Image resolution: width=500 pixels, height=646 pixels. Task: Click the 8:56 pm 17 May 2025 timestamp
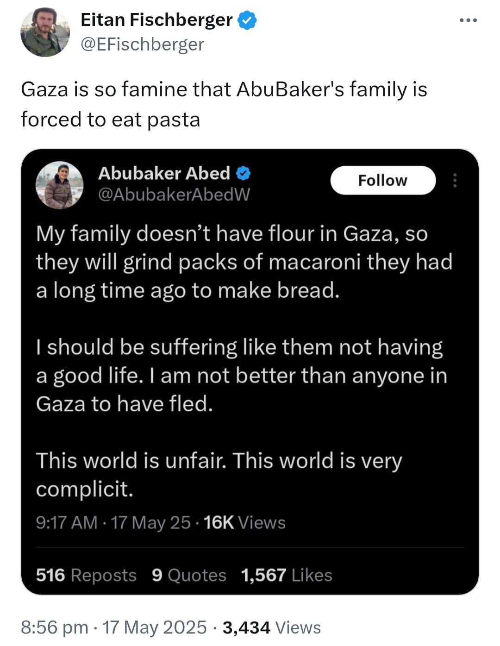click(x=114, y=627)
